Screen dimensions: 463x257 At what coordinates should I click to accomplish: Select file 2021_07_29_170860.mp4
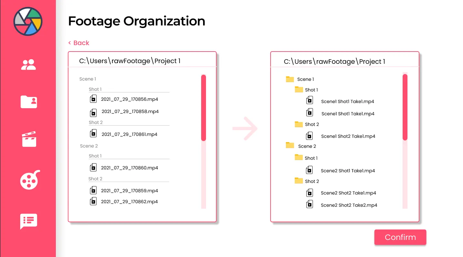point(129,168)
